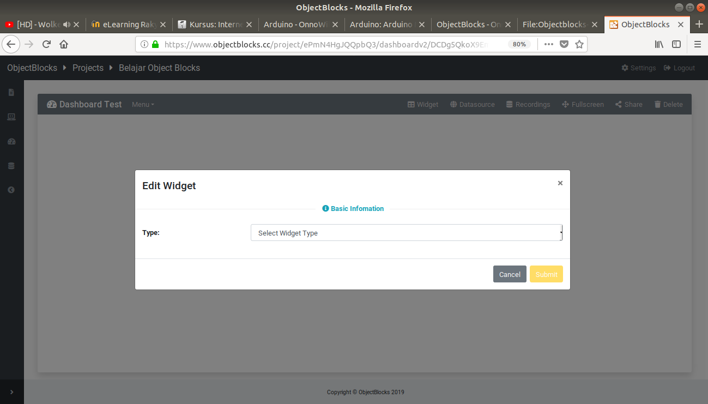Click the circled left-arrow sidebar icon

[11, 190]
